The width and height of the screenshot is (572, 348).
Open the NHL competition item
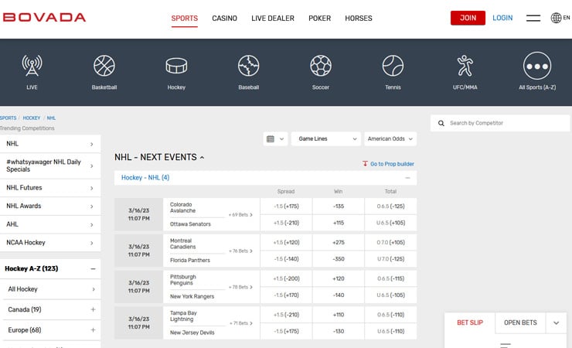click(50, 144)
